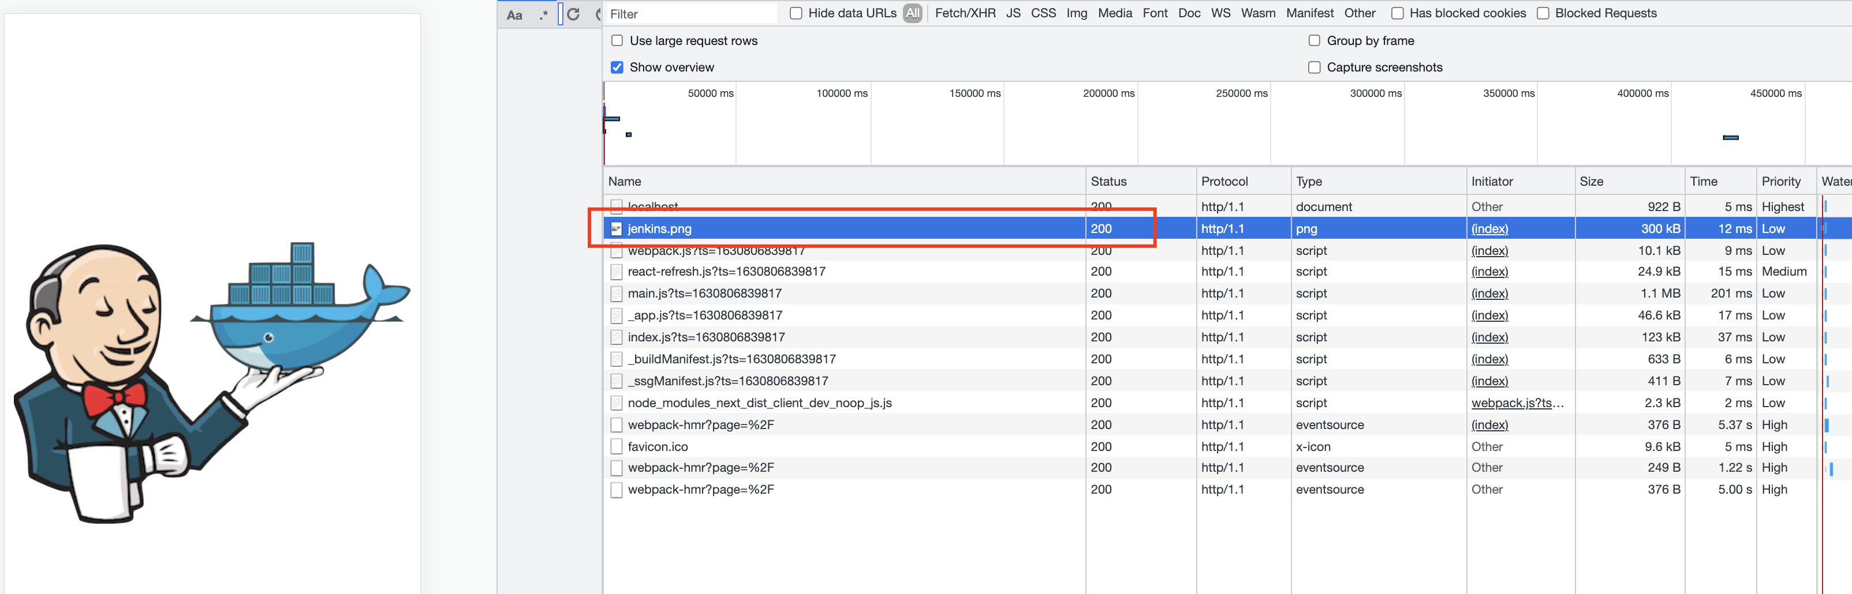The image size is (1852, 594).
Task: Toggle the regular expression search option
Action: point(543,15)
